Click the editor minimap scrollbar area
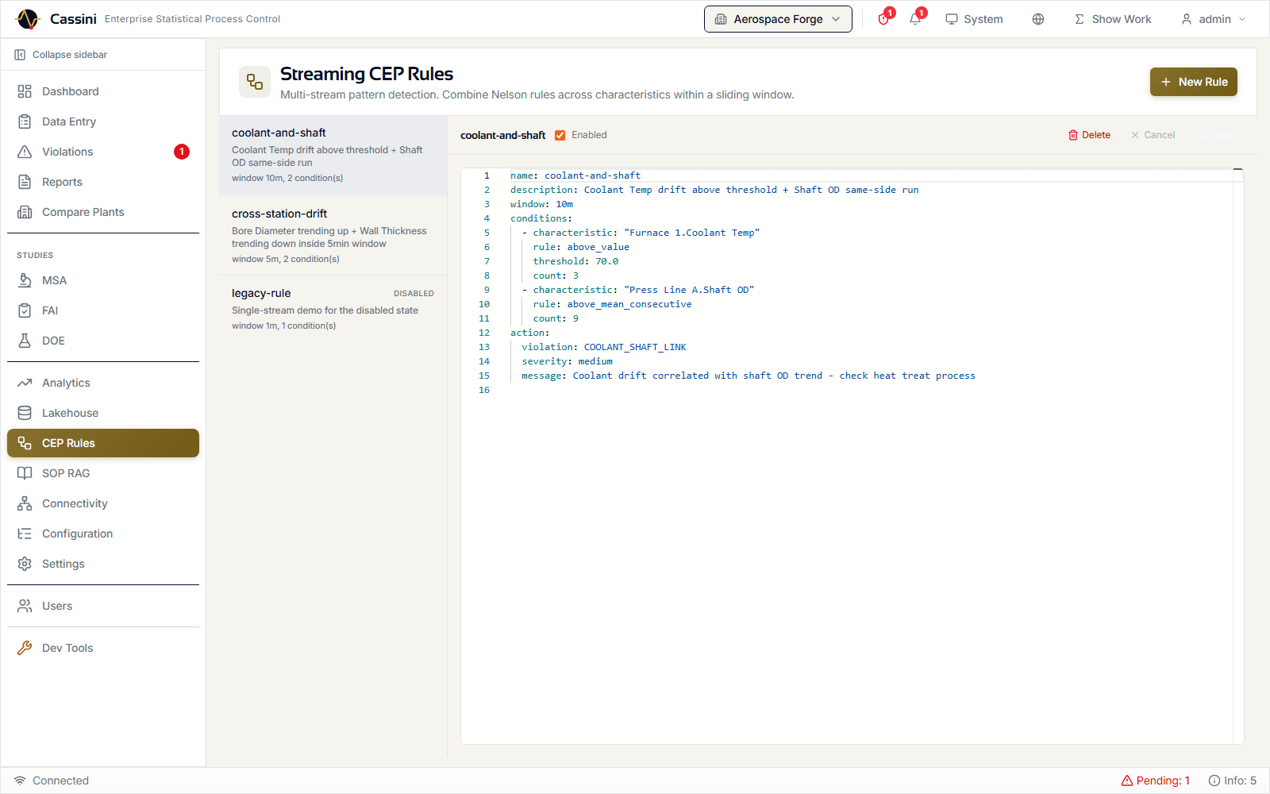This screenshot has width=1270, height=794. (x=1238, y=457)
